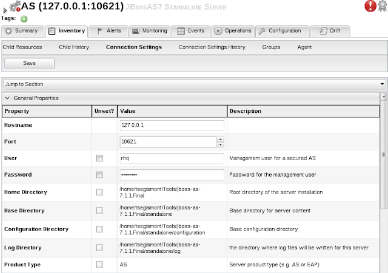
Task: Click 'Management user for a secured AS' text
Action: tap(272, 158)
